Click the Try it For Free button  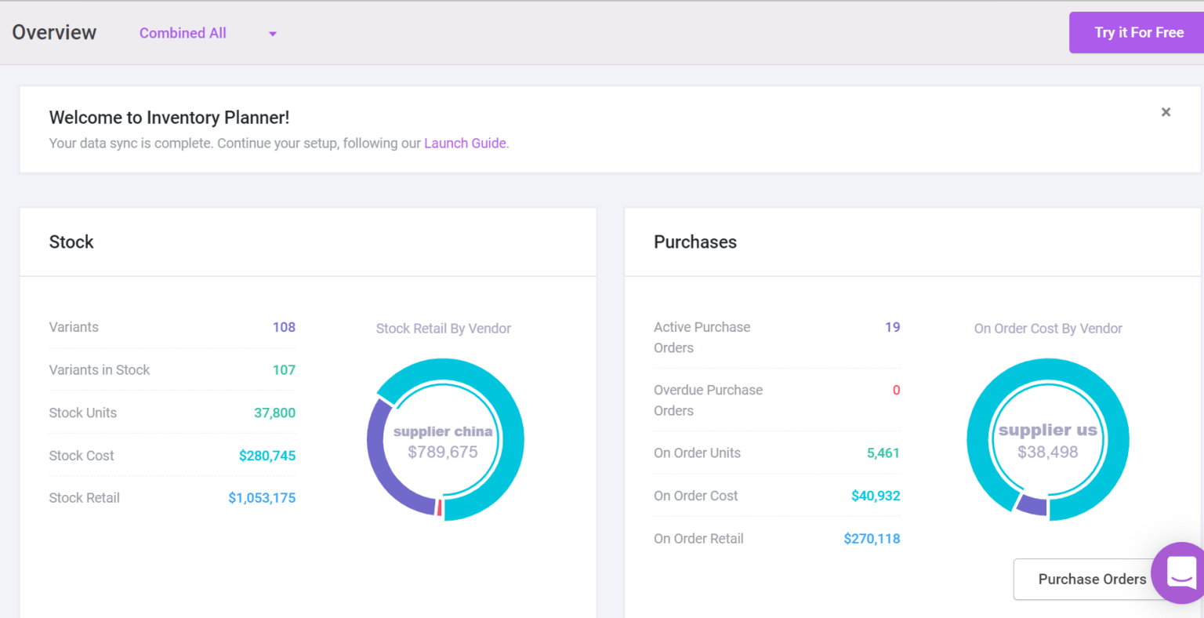1138,32
